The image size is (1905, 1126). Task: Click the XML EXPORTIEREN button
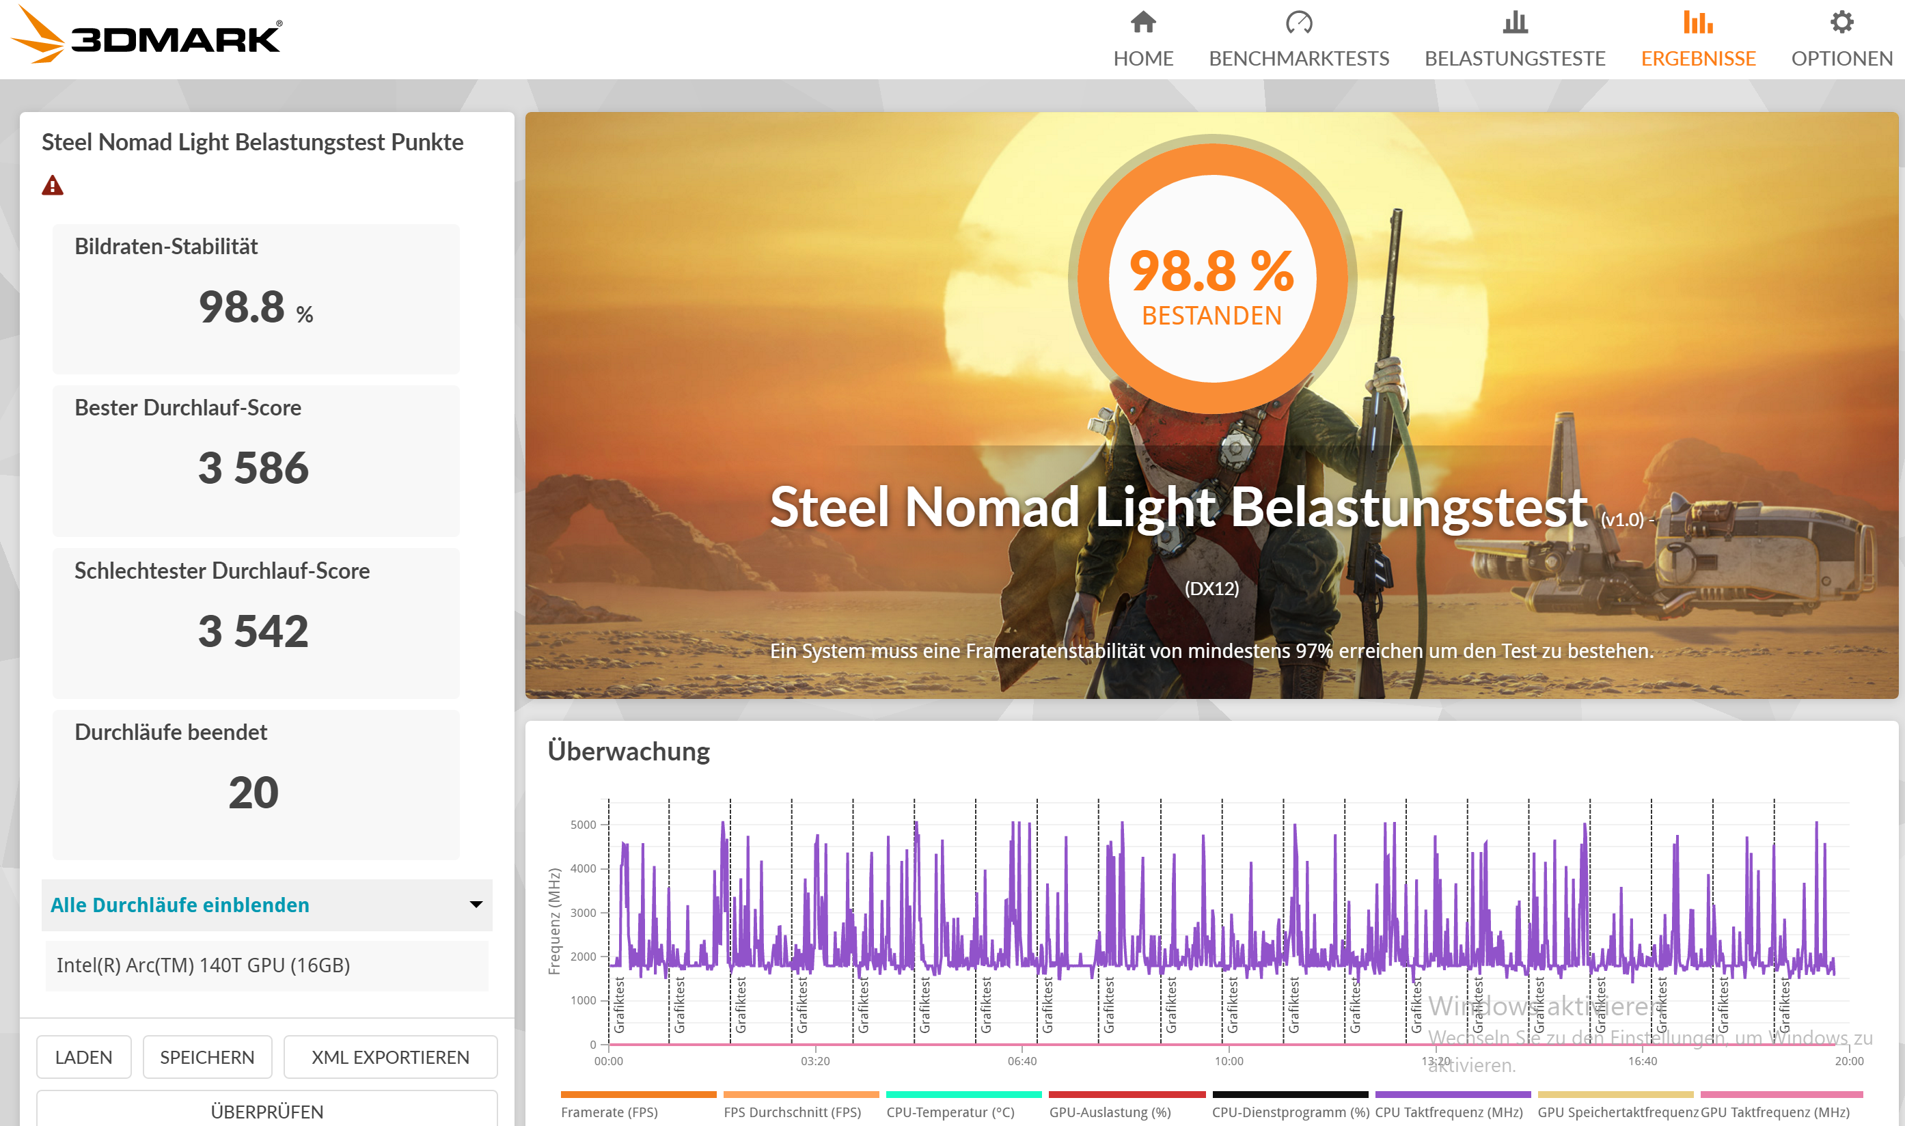[x=390, y=1057]
